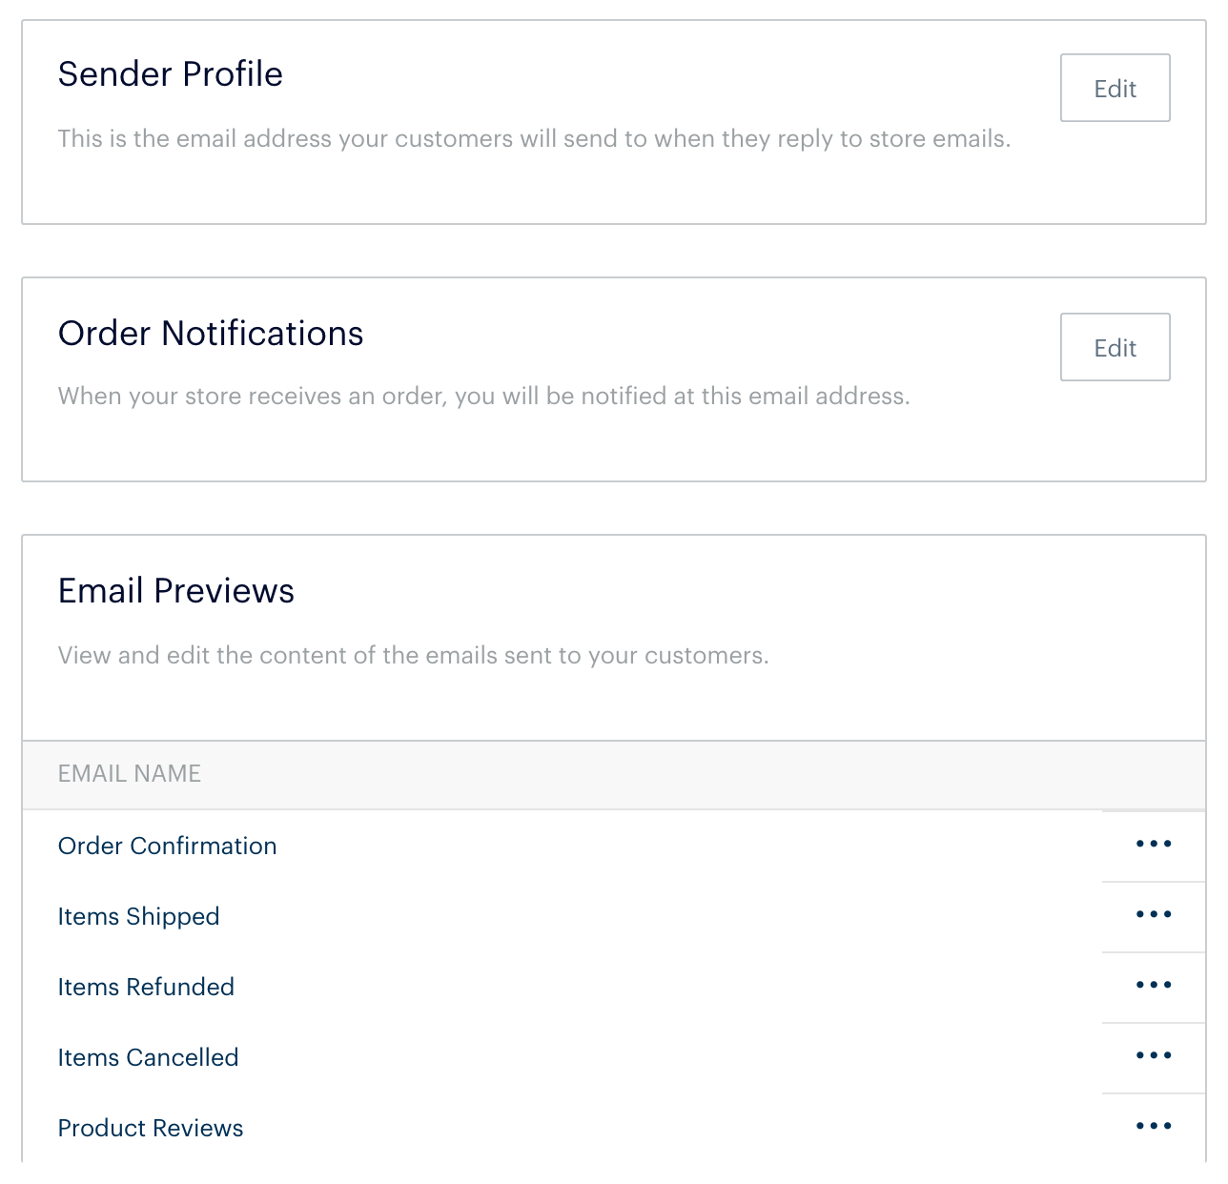Open the Product Reviews email preview
This screenshot has width=1228, height=1184.
[150, 1129]
